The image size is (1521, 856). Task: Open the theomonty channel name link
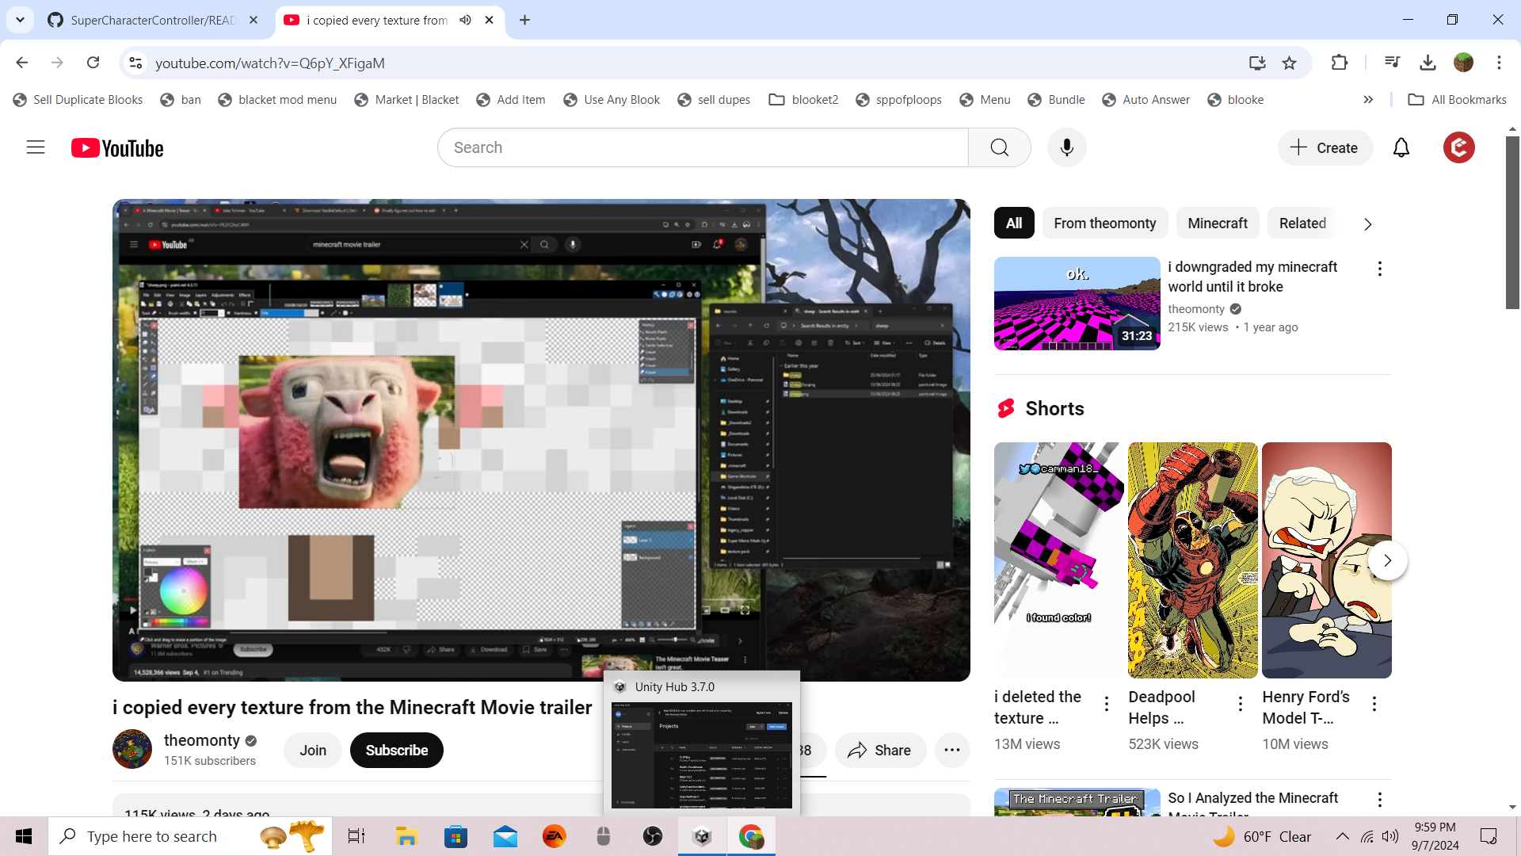pos(201,739)
